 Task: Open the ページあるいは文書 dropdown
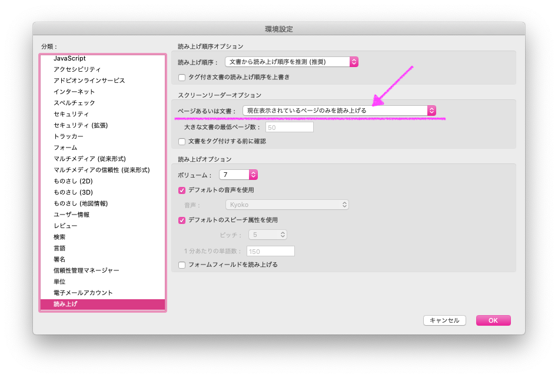[339, 111]
